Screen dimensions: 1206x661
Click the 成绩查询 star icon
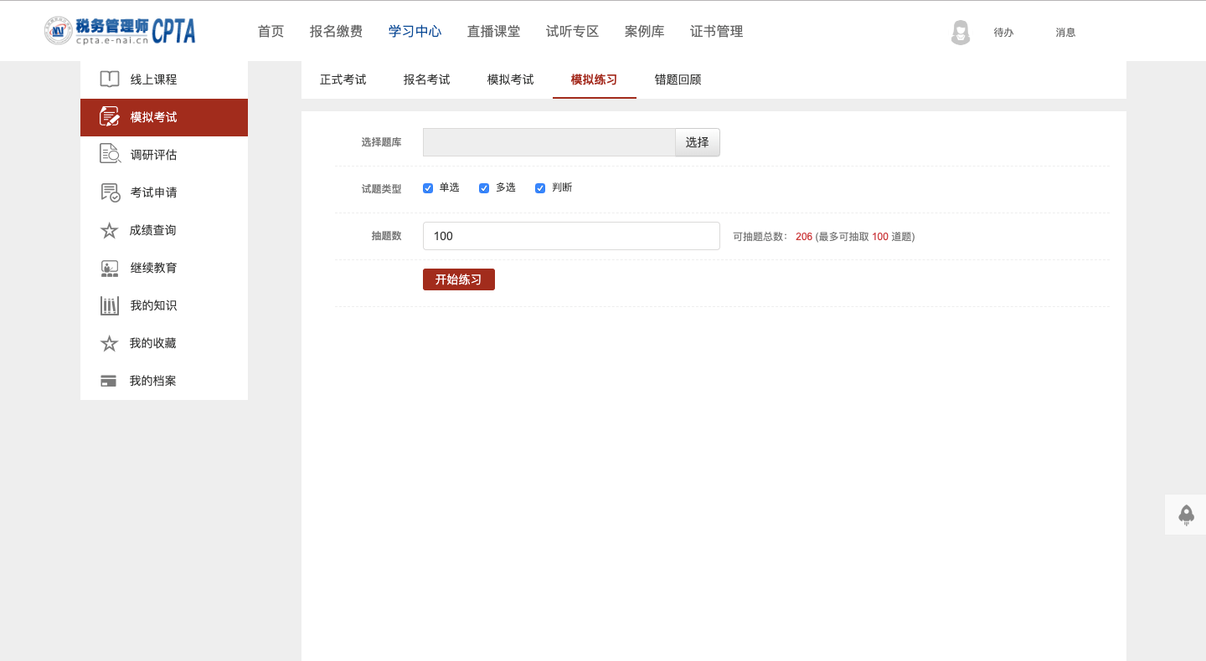click(x=110, y=230)
